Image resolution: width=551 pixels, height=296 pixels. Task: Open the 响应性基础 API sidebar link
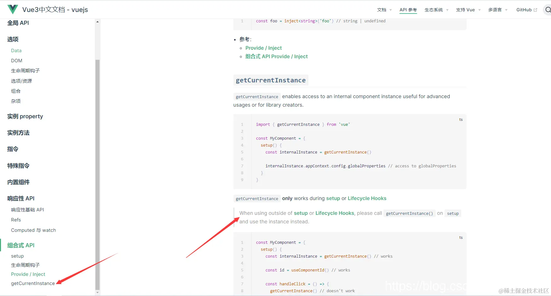point(27,210)
